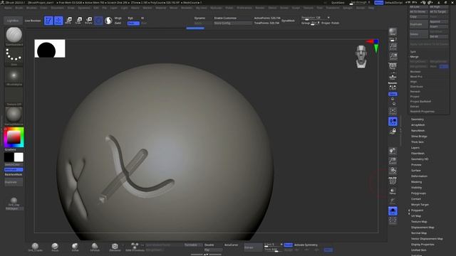Activate the Scale transform icon in top toolbar
The height and width of the screenshot is (256, 456).
pyautogui.click(x=78, y=21)
